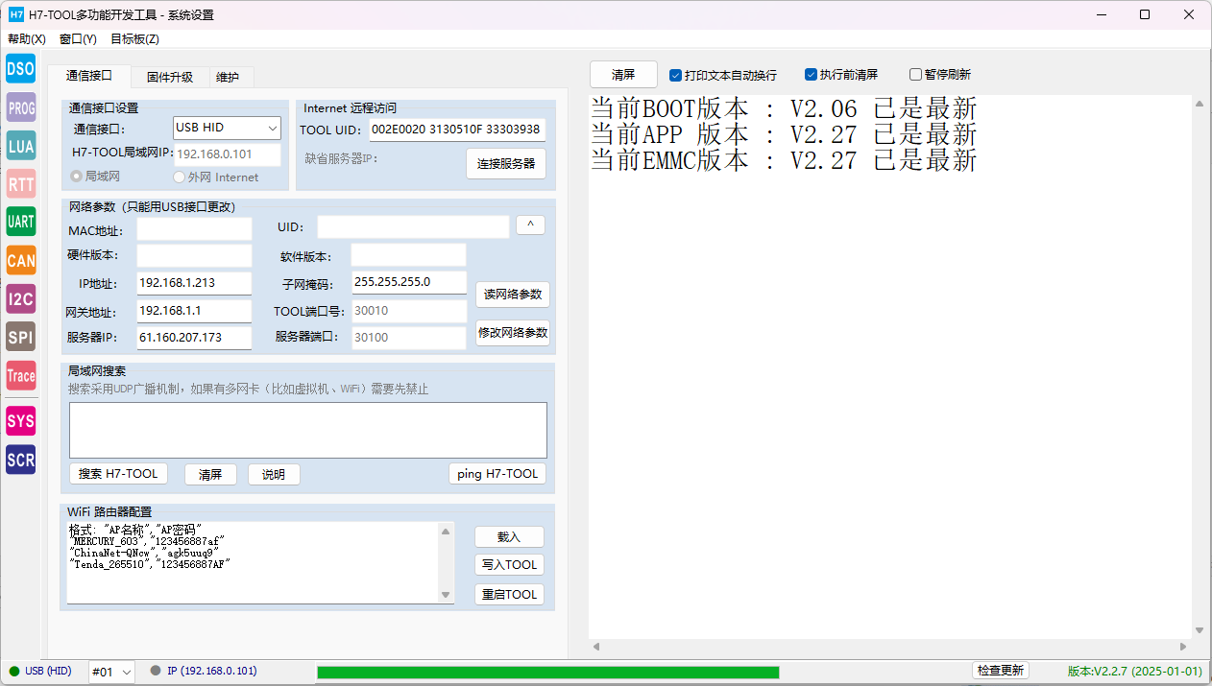Select the LUA sidebar icon
1212x686 pixels.
click(x=20, y=146)
